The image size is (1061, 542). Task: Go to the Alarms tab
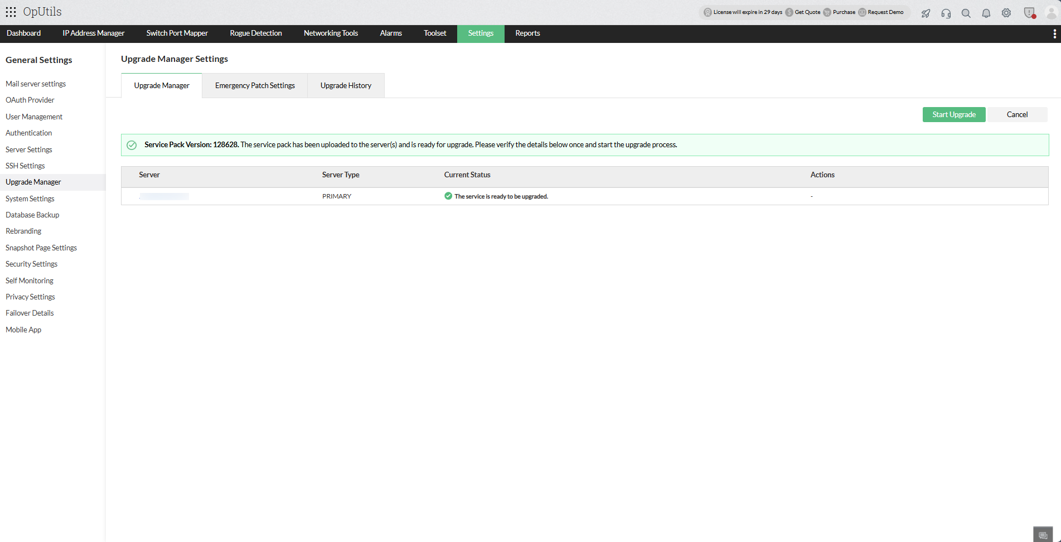click(x=391, y=33)
